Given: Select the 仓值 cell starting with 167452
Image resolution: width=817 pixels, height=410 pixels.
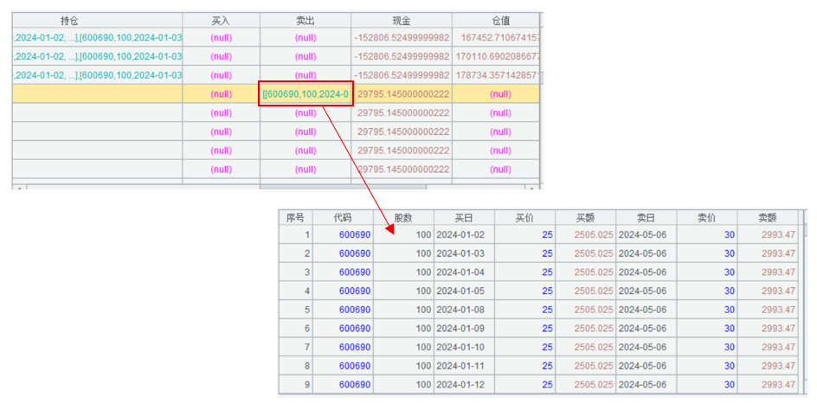Looking at the screenshot, I should pyautogui.click(x=499, y=38).
